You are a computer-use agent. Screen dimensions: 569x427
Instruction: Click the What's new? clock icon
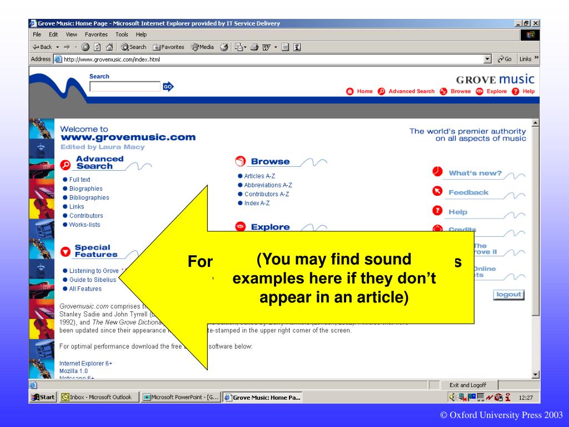[438, 171]
